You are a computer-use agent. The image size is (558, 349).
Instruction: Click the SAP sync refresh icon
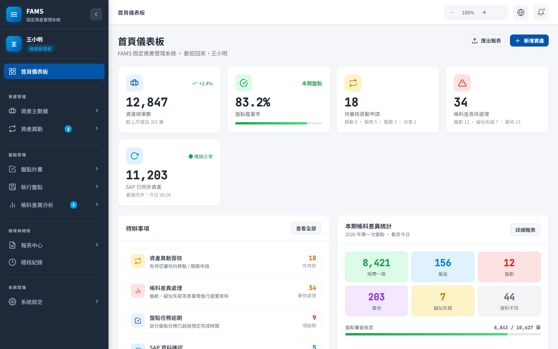(x=134, y=156)
